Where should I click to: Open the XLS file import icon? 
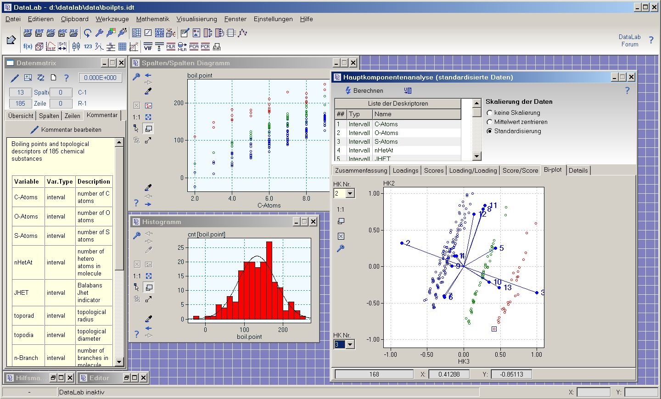pos(73,33)
